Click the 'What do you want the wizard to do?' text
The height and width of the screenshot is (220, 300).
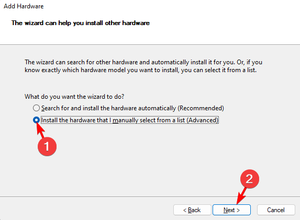74,97
